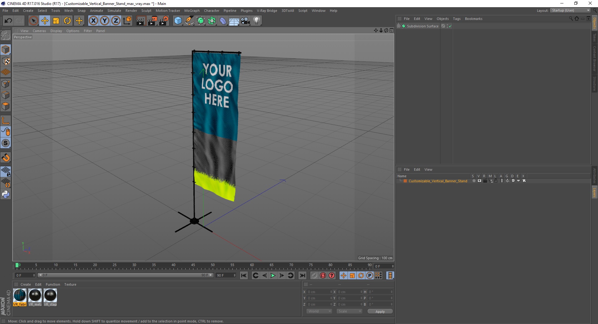This screenshot has height=324, width=598.
Task: Select the Live Selection arrow tool
Action: point(33,21)
